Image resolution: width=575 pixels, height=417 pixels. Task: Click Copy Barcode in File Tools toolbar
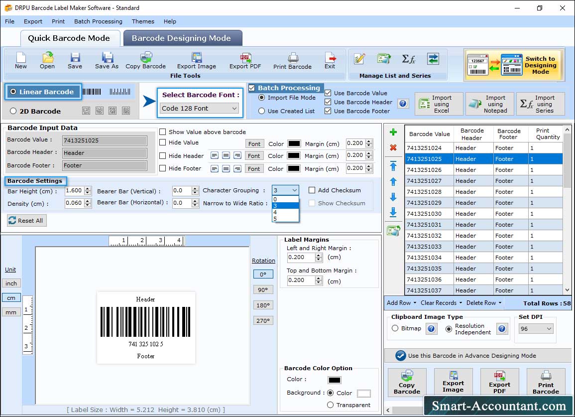click(145, 61)
